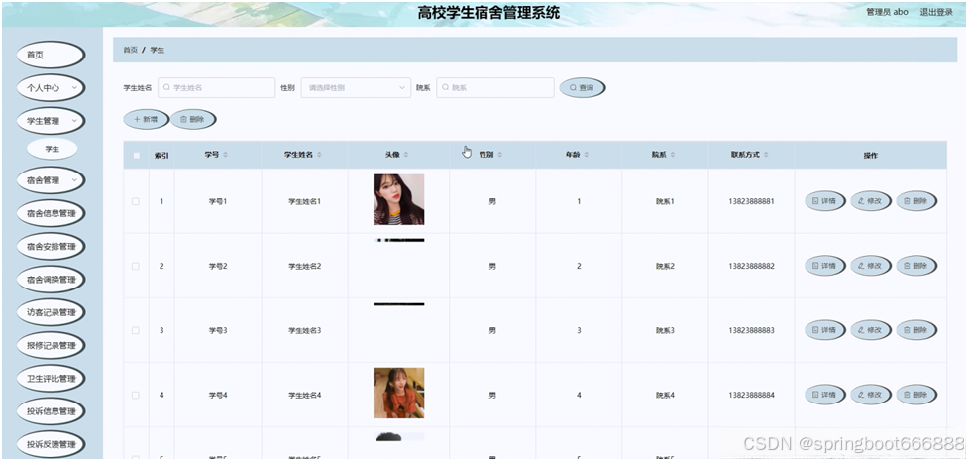Click the avatar photo of 学生姓名4

[399, 393]
